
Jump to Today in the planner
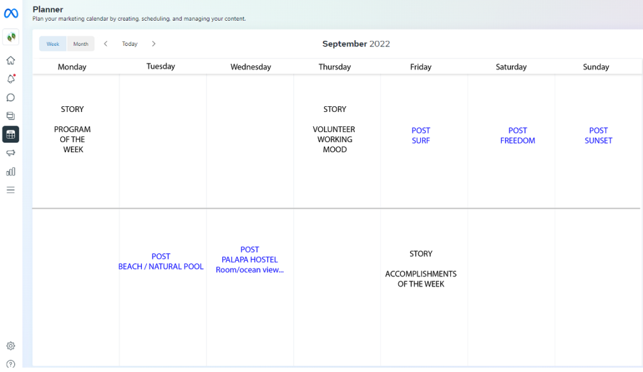pos(129,43)
